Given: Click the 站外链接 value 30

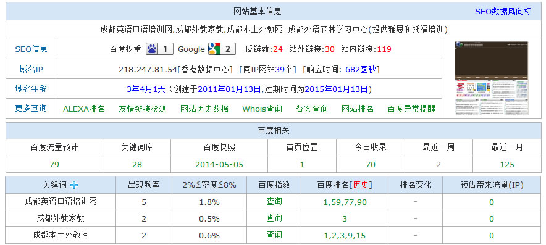Looking at the screenshot, I should [x=330, y=49].
